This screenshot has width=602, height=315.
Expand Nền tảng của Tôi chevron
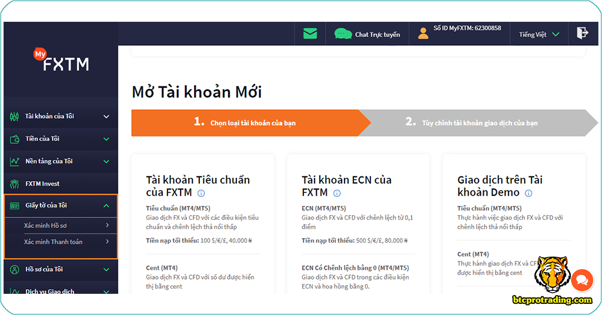(106, 162)
